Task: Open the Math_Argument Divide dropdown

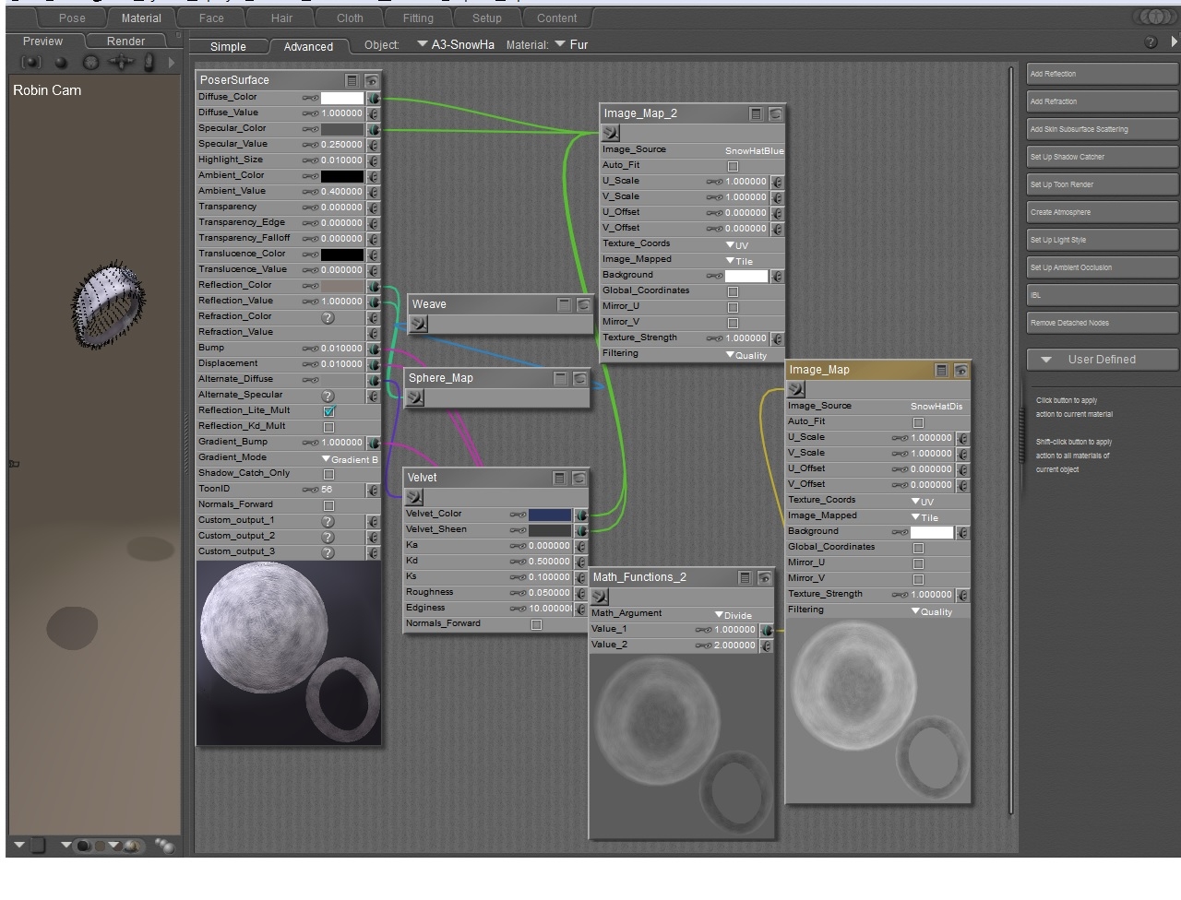Action: tap(734, 615)
